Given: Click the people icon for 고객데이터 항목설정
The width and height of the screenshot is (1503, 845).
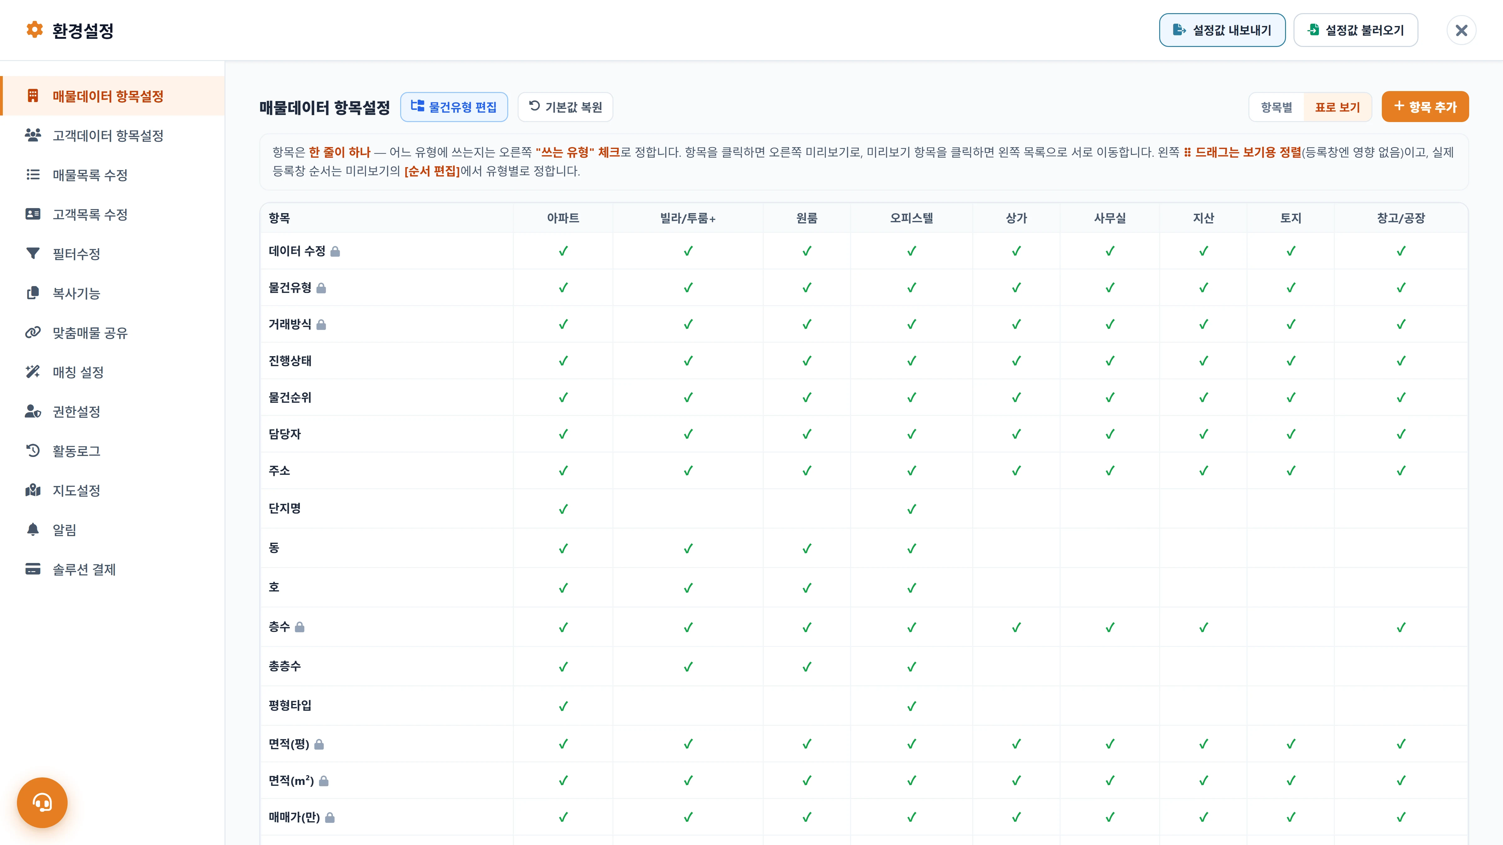Looking at the screenshot, I should (x=33, y=135).
